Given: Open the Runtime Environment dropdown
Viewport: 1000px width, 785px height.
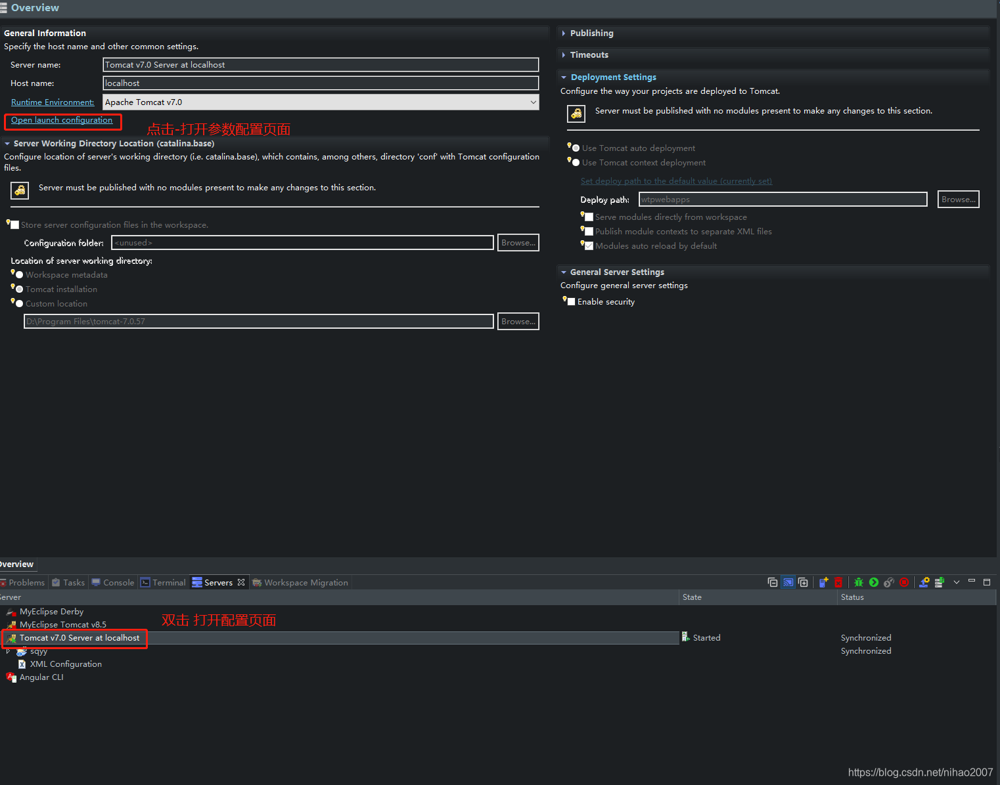Looking at the screenshot, I should click(532, 102).
